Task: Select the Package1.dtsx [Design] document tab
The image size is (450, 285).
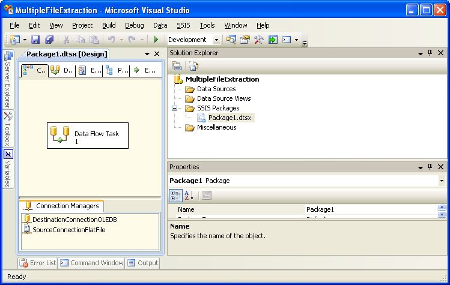Action: coord(67,54)
